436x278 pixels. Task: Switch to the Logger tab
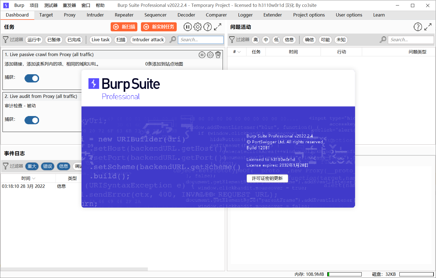click(x=245, y=15)
